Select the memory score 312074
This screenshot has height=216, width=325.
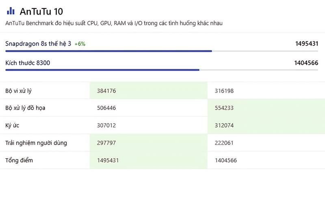click(224, 125)
